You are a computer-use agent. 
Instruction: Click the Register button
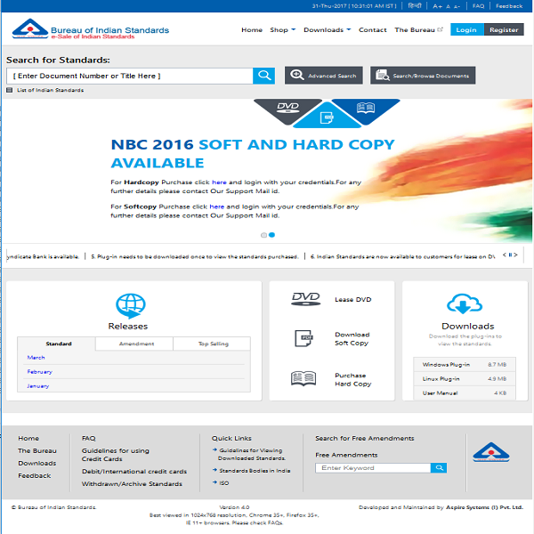504,29
